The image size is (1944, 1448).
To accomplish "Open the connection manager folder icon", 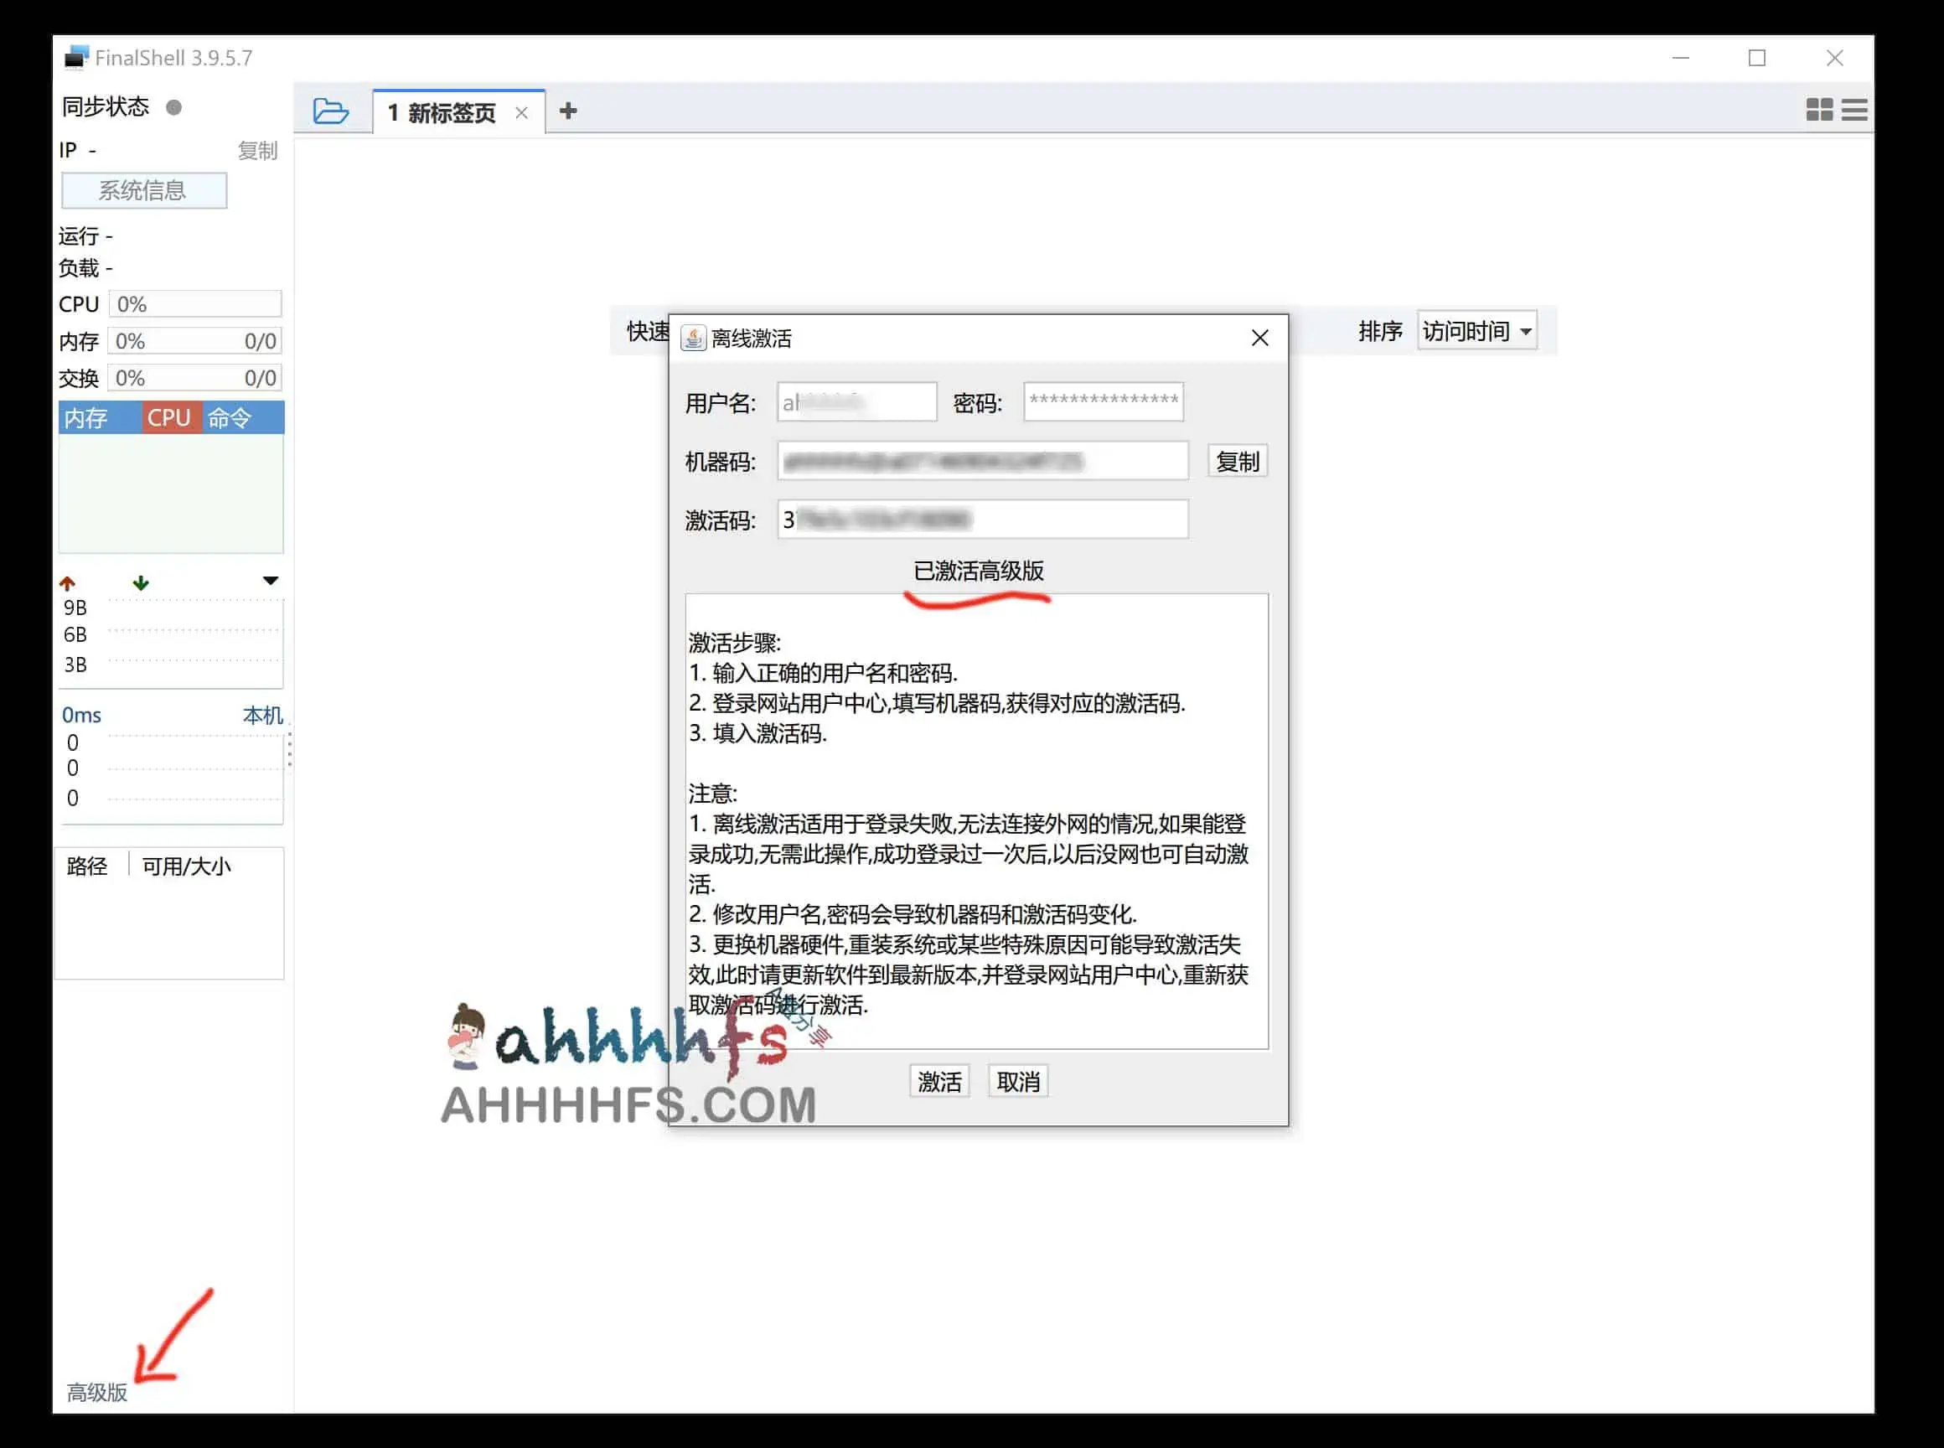I will (x=330, y=111).
